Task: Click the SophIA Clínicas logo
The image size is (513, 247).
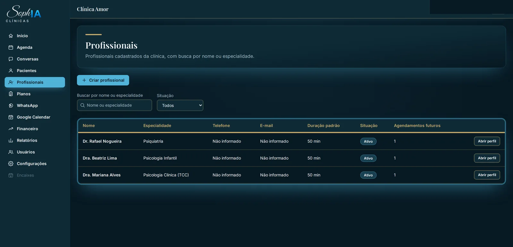Action: [x=24, y=14]
